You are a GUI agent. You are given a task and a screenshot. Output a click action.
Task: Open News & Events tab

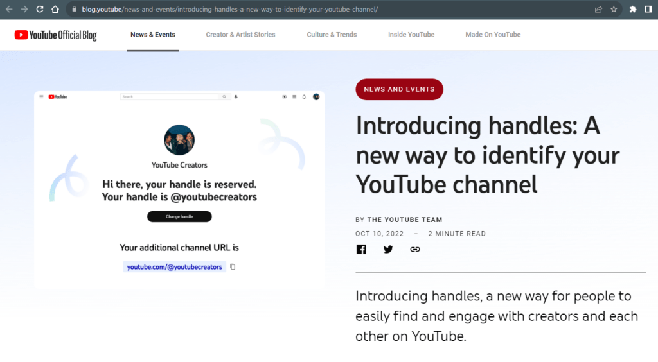tap(153, 35)
